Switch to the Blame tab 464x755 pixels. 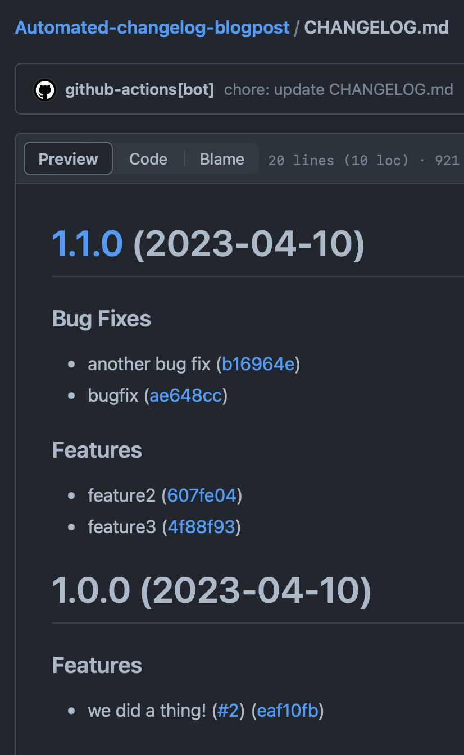tap(221, 158)
